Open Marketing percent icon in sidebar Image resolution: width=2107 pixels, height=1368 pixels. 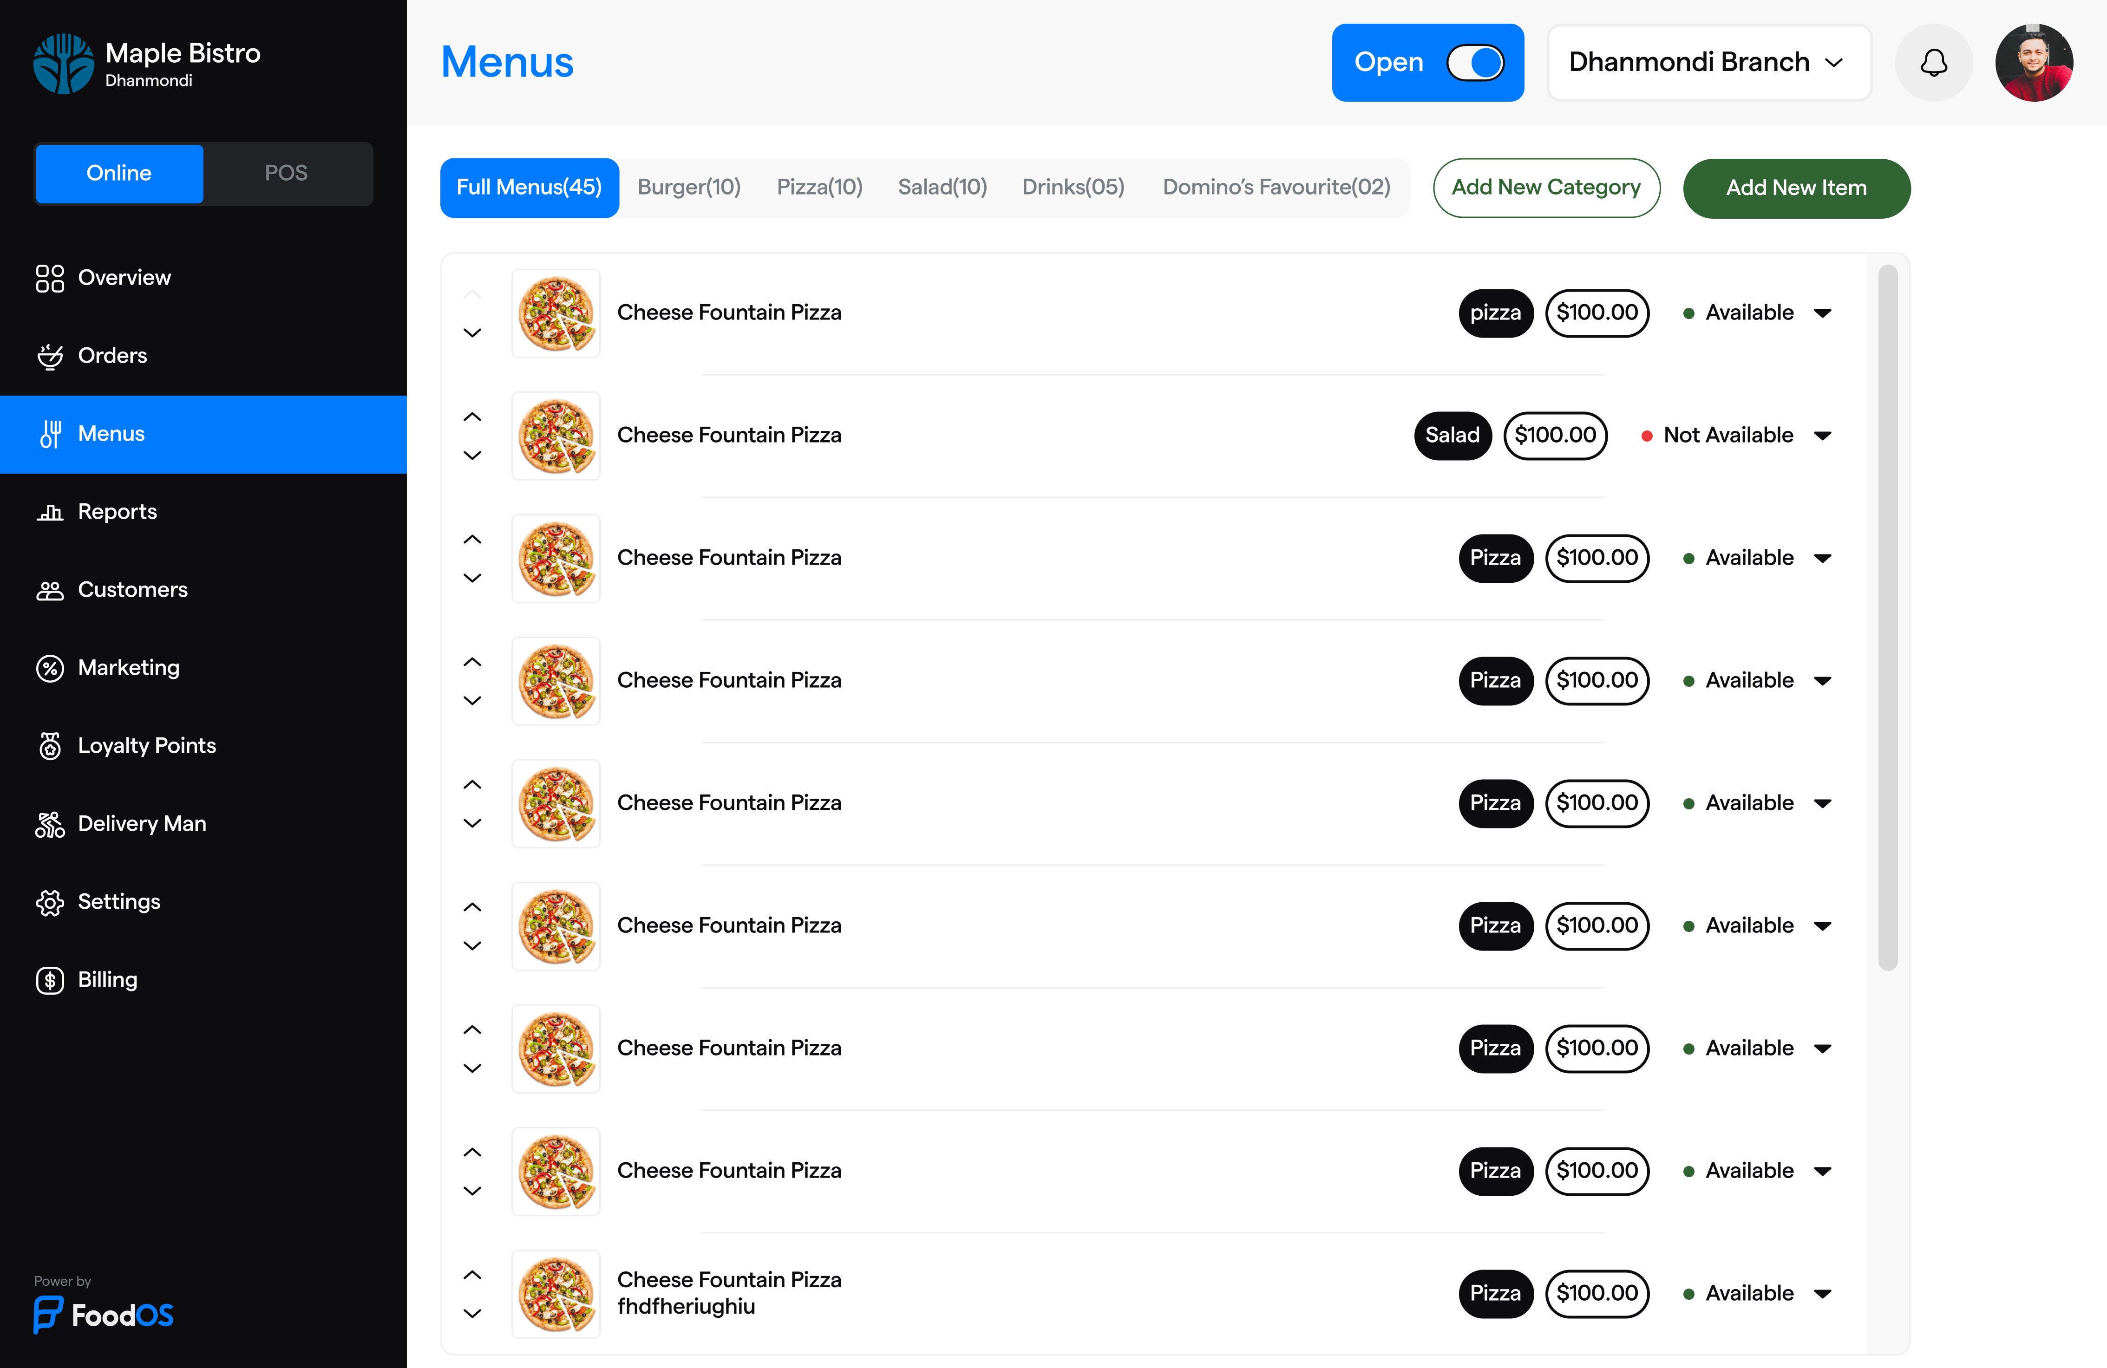tap(50, 668)
